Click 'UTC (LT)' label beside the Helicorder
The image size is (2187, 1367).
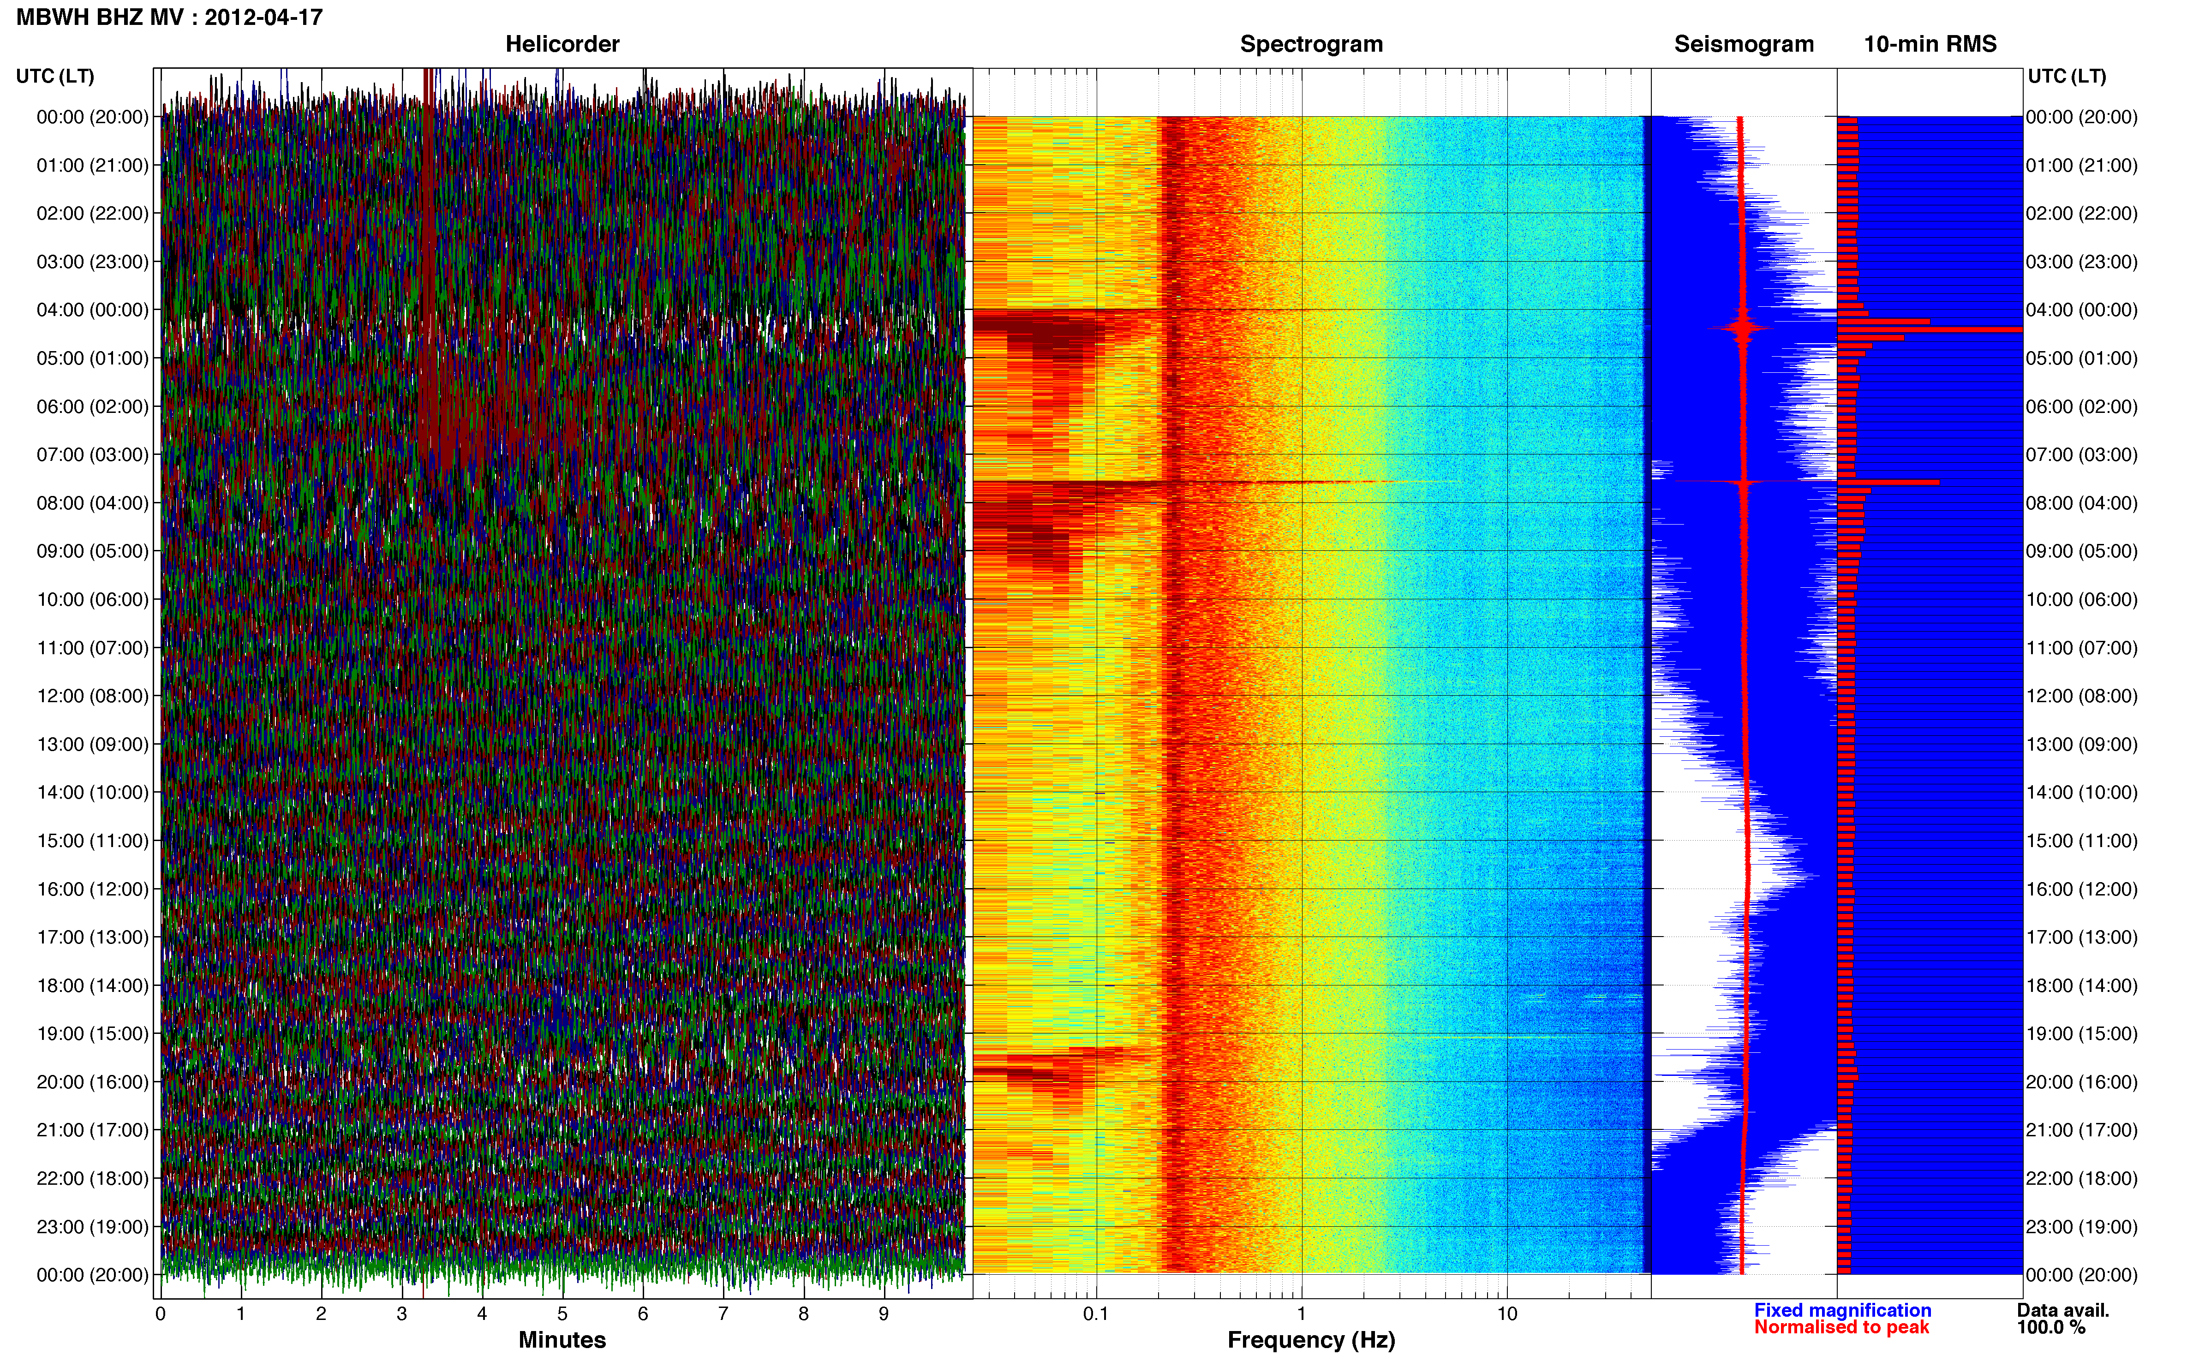[55, 76]
